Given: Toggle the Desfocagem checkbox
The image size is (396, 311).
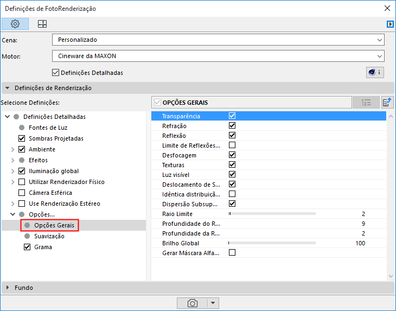Looking at the screenshot, I should (x=232, y=155).
